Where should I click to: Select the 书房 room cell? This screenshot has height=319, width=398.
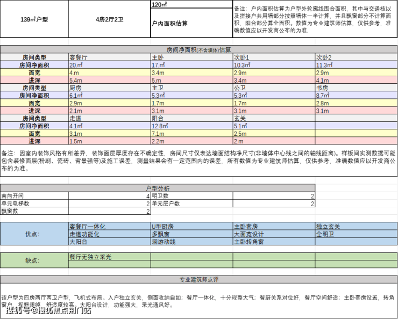coord(356,87)
